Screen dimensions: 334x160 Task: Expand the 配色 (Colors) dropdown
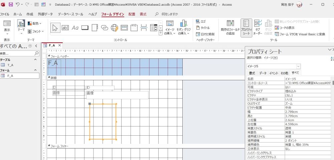point(33,23)
